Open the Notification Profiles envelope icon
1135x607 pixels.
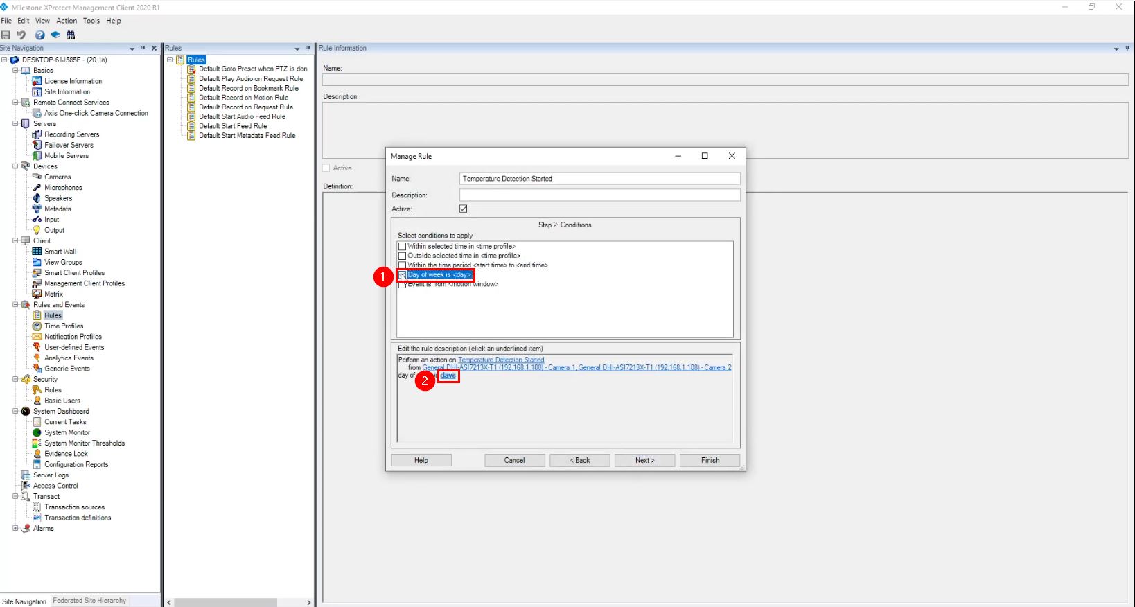(37, 337)
